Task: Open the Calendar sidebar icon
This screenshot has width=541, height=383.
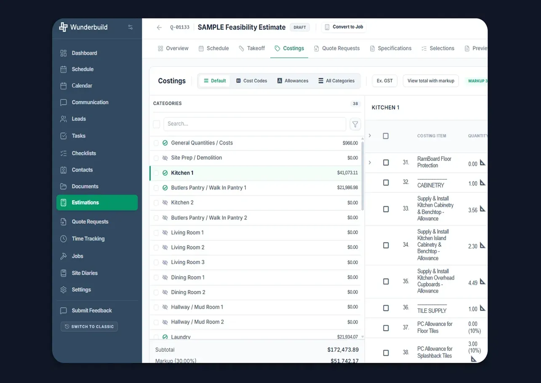Action: point(64,86)
